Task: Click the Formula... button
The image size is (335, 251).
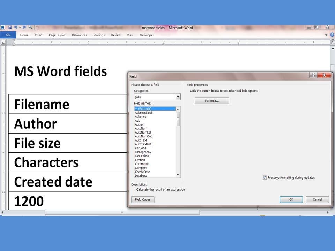Action: pyautogui.click(x=212, y=101)
